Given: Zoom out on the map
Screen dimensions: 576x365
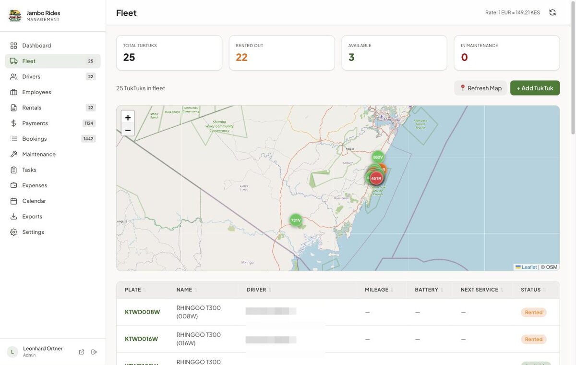Looking at the screenshot, I should point(128,130).
